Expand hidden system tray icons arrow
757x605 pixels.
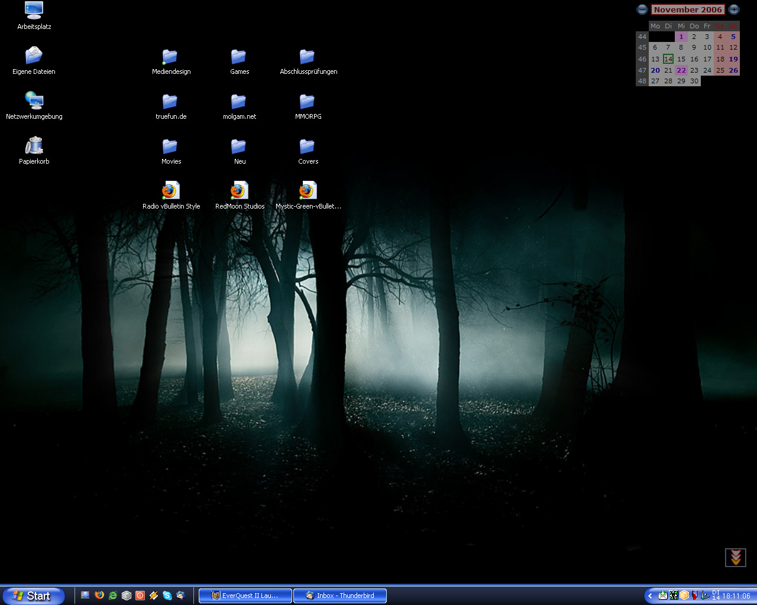point(651,596)
